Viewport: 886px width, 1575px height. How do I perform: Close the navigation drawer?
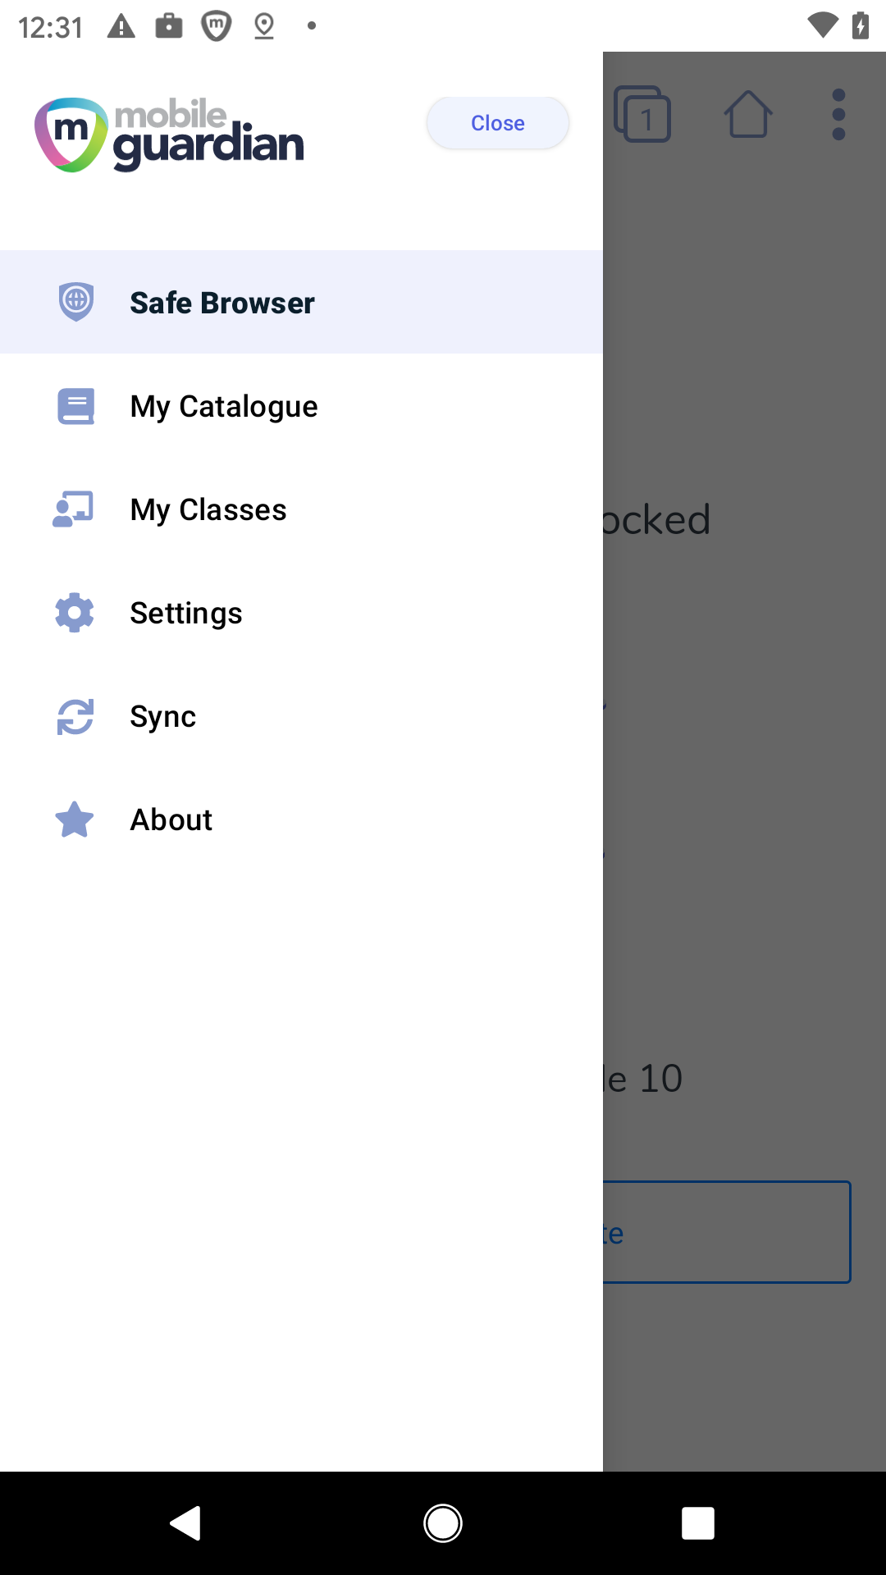tap(497, 123)
